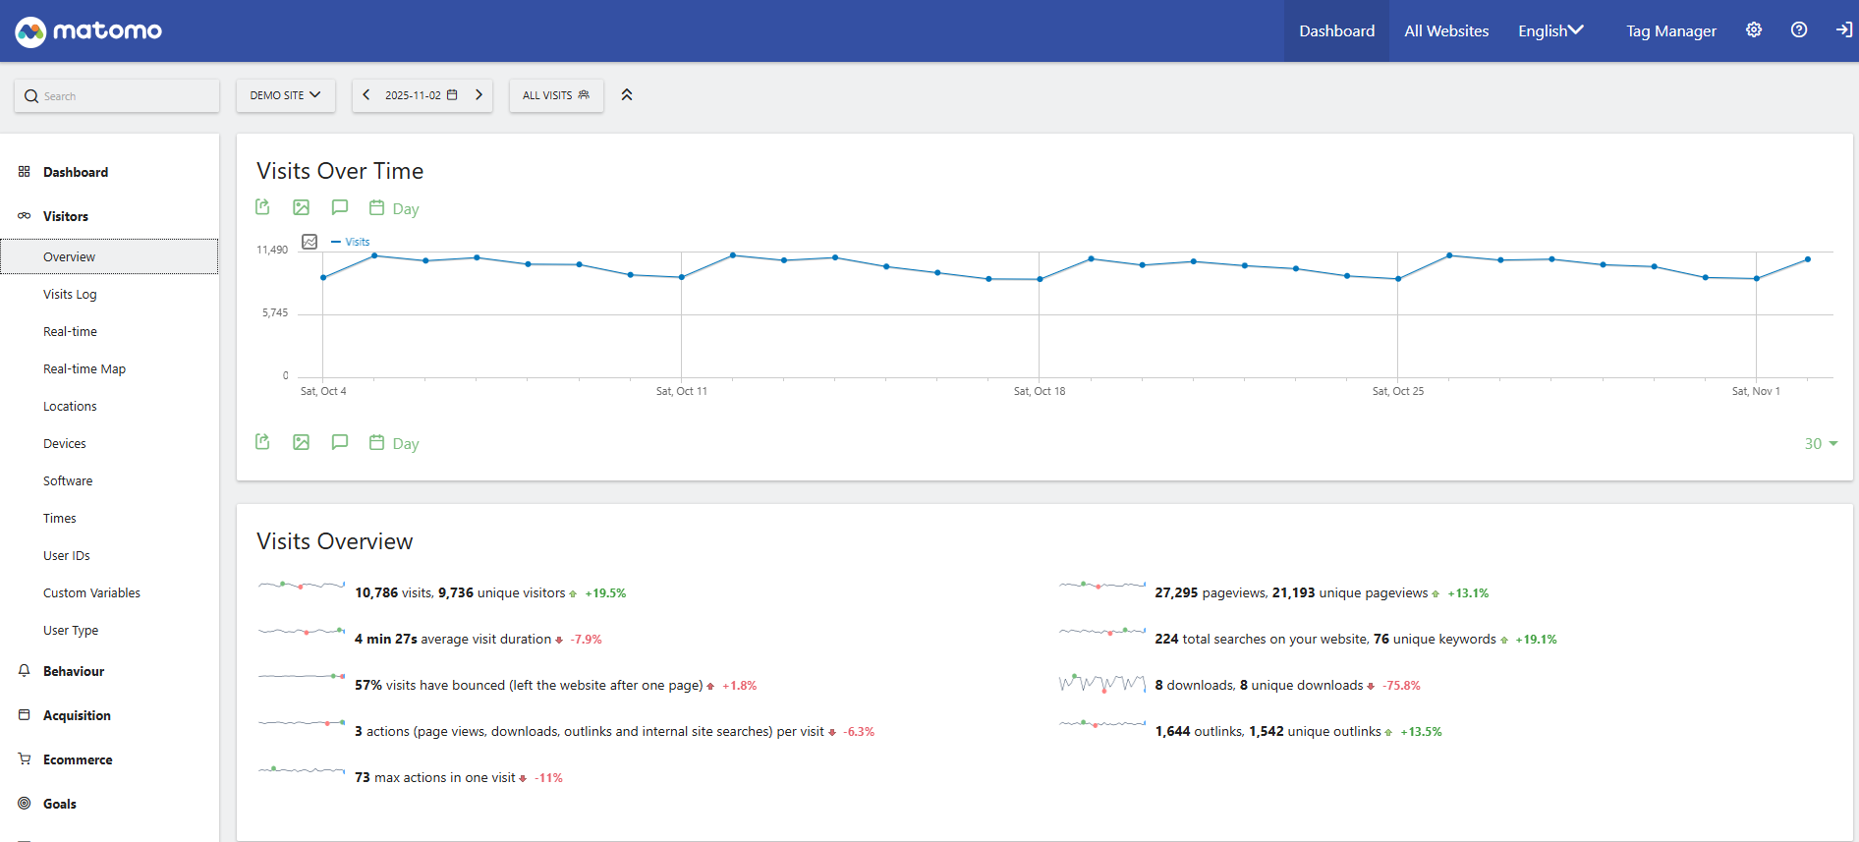1859x842 pixels.
Task: Go to the previous date period
Action: tap(366, 95)
